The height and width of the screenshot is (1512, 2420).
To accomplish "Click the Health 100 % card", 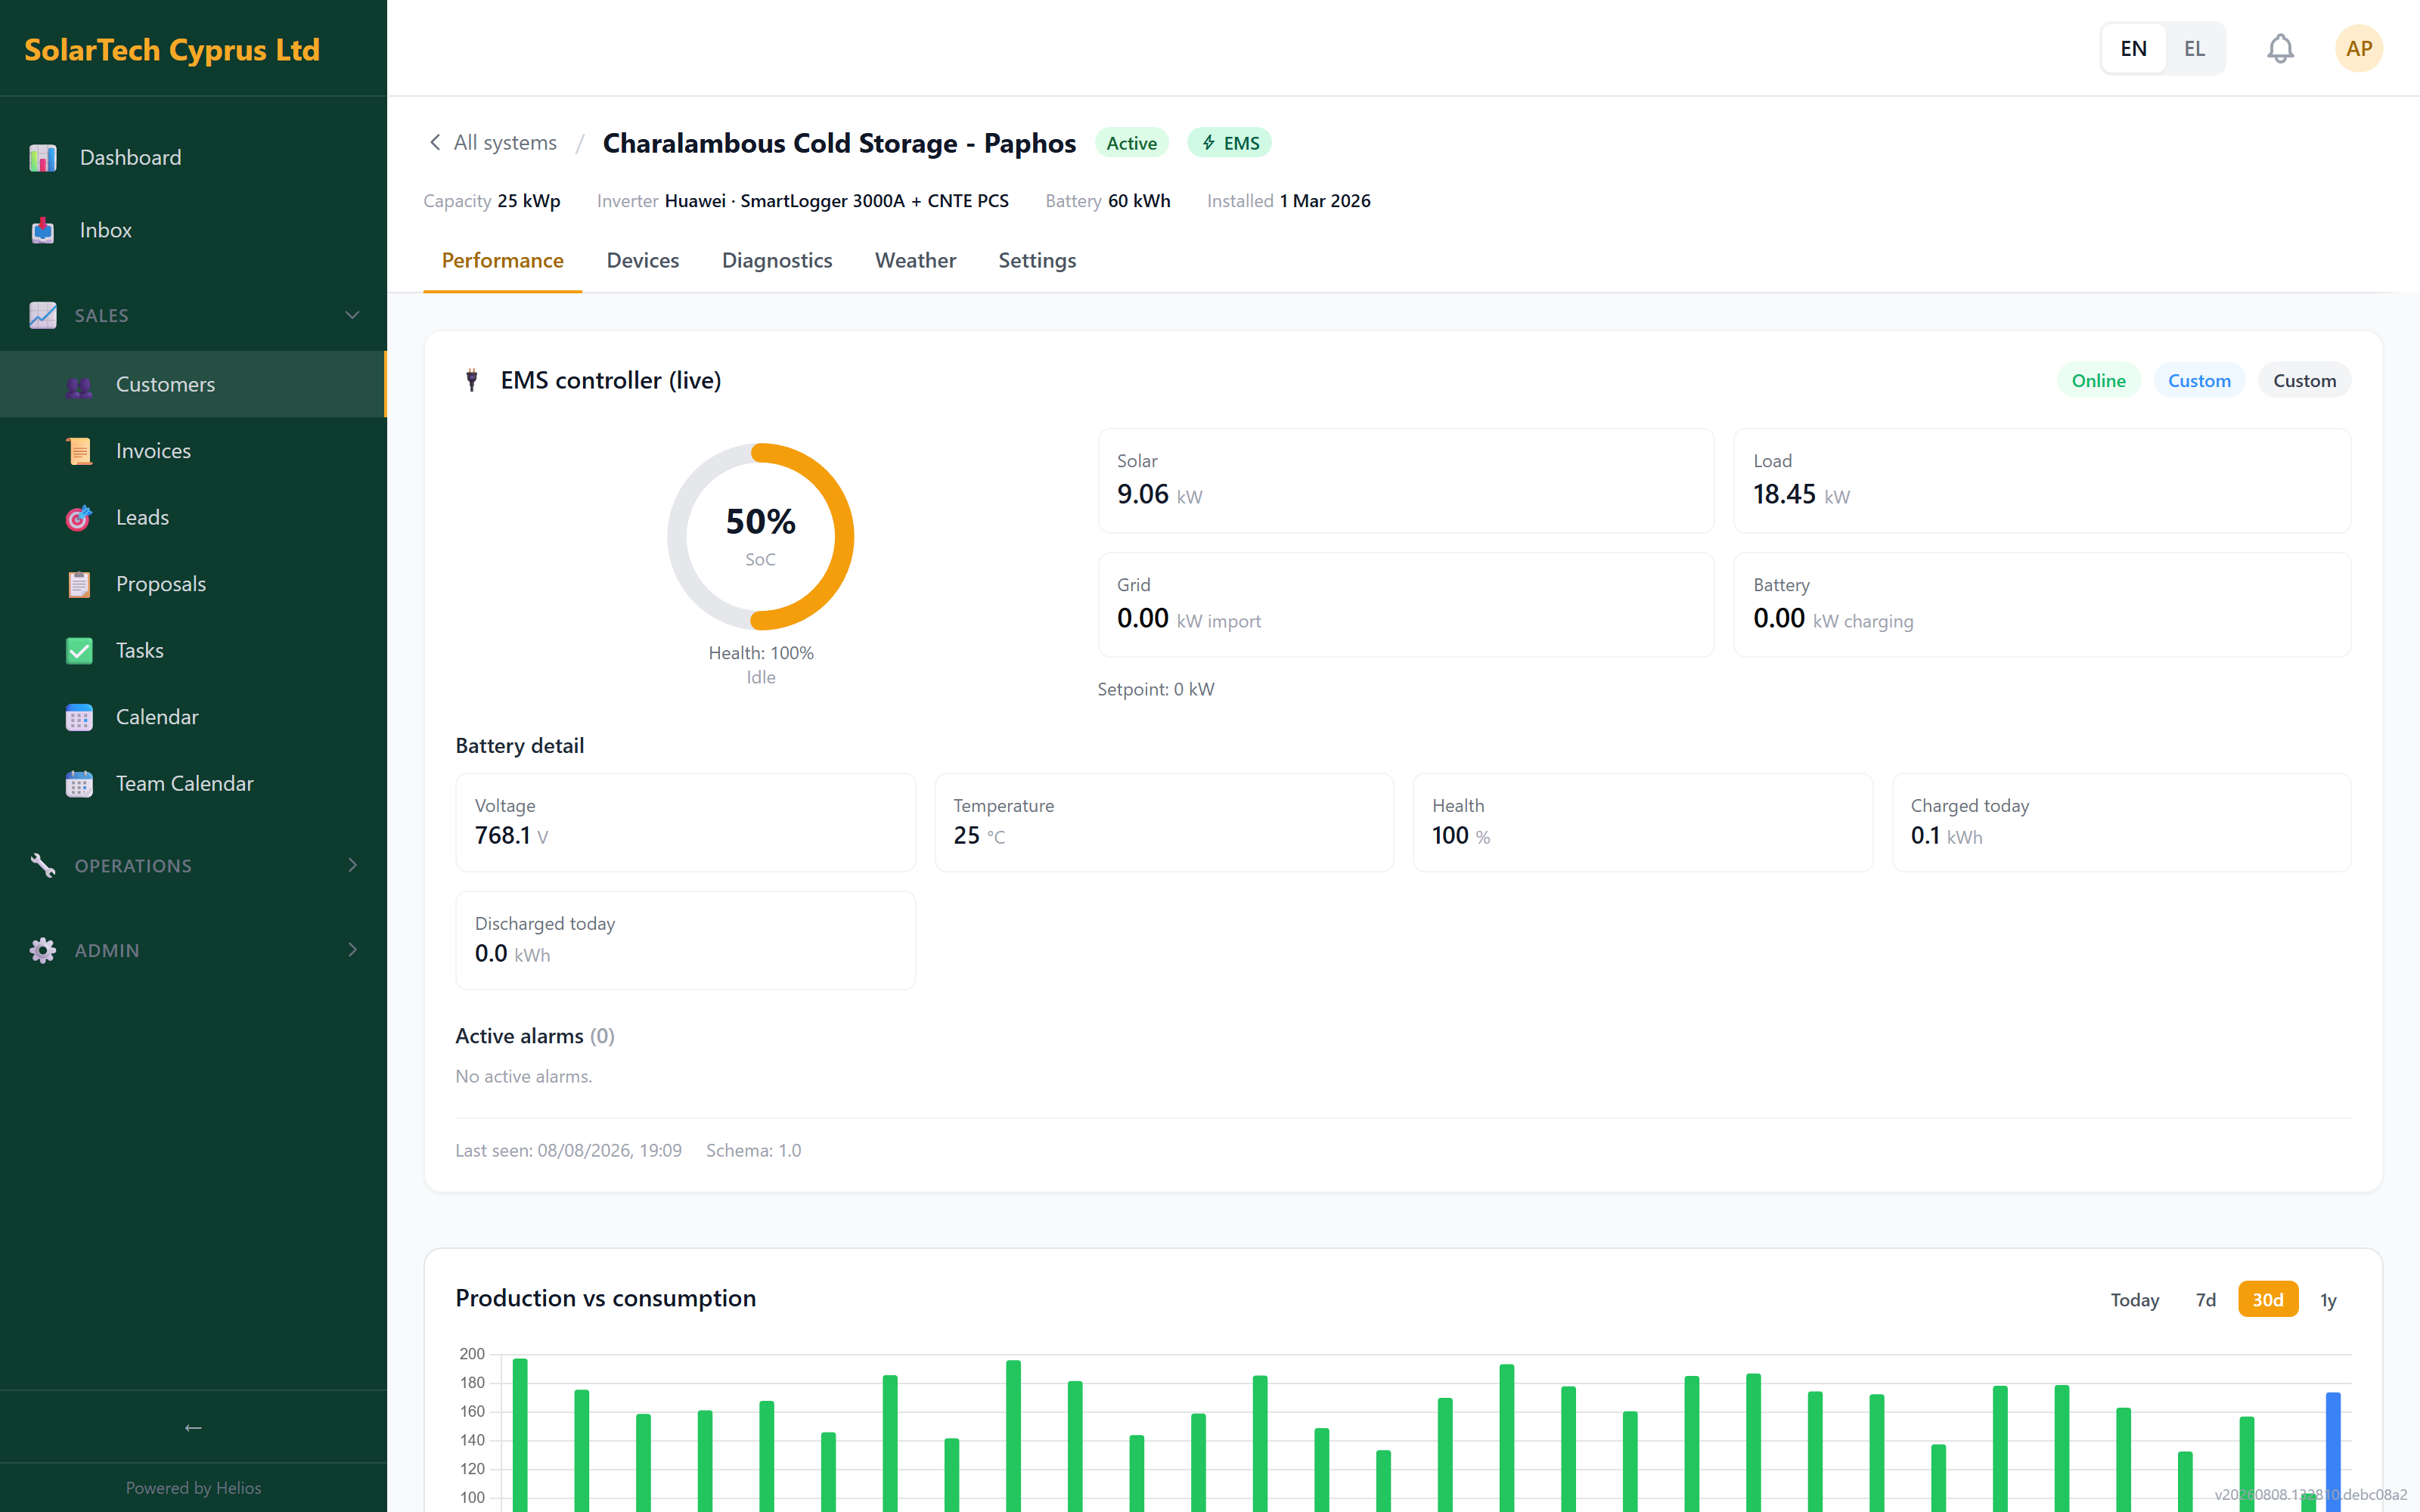I will (x=1642, y=822).
